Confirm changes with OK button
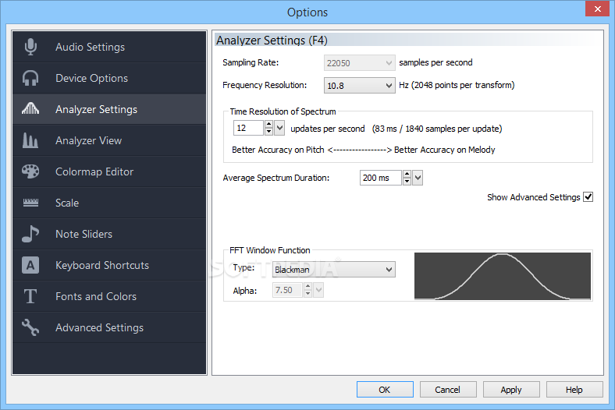Viewport: 615px width, 410px height. pos(385,390)
